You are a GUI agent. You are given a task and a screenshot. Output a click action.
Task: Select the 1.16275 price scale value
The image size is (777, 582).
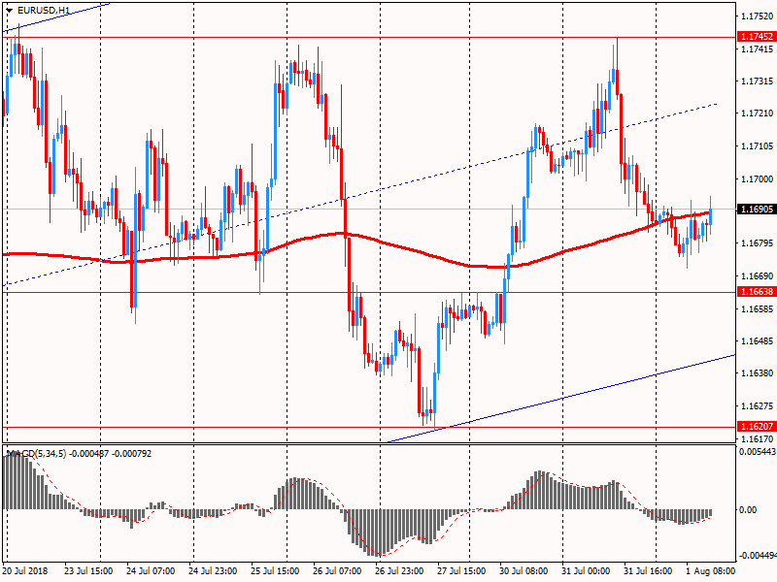pyautogui.click(x=758, y=405)
